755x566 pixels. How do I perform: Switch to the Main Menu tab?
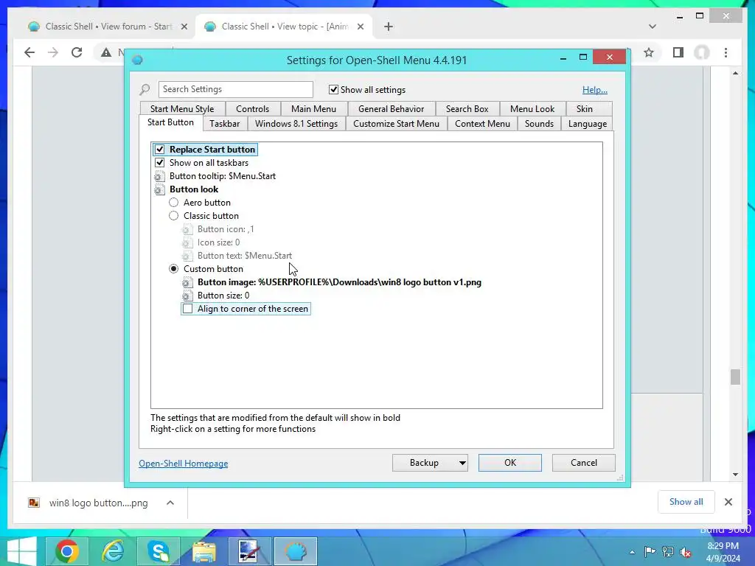pos(313,109)
